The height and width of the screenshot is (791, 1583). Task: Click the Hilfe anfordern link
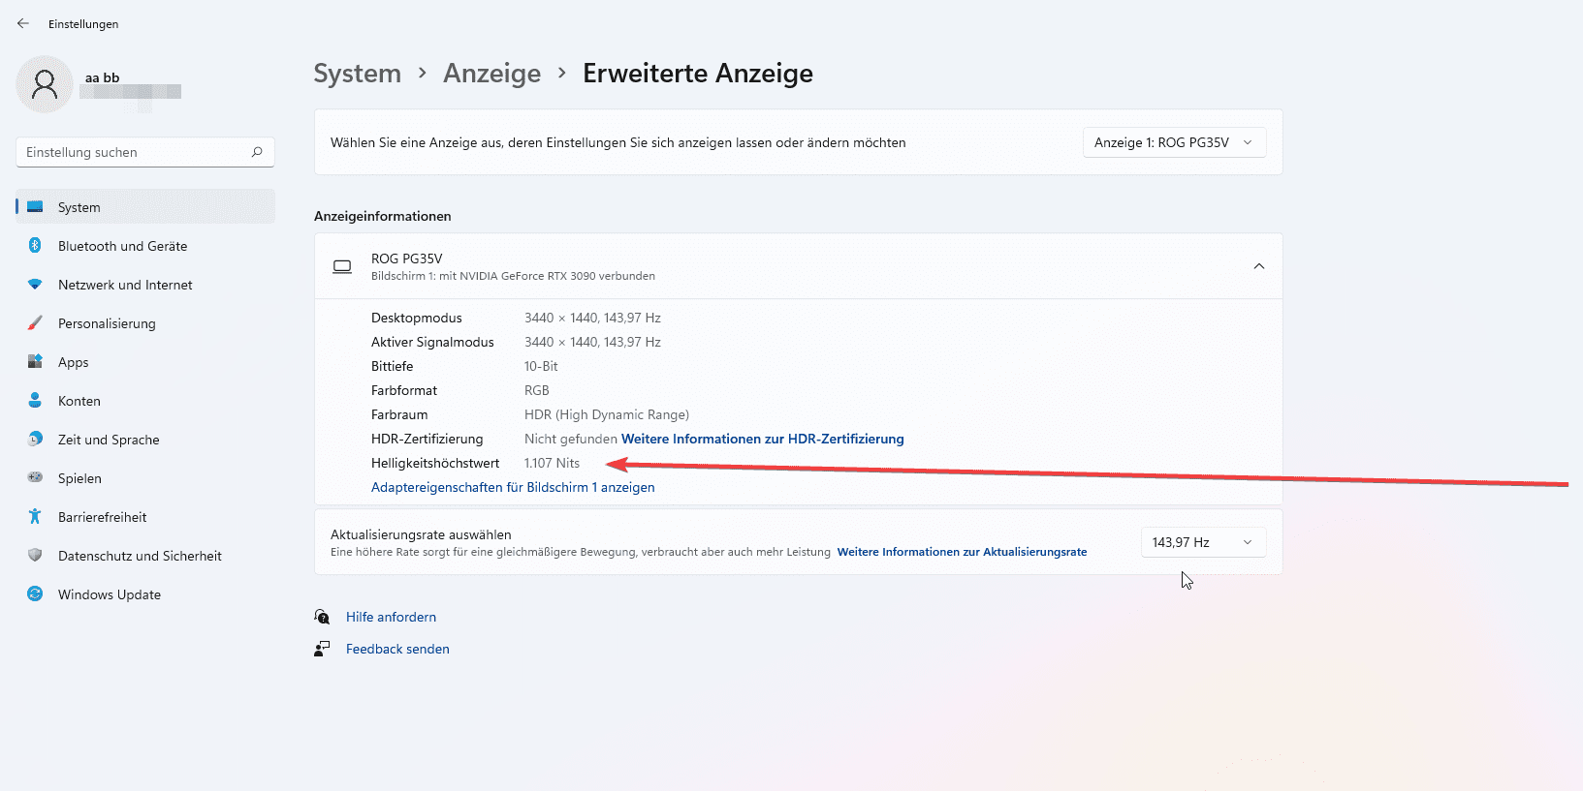point(391,617)
